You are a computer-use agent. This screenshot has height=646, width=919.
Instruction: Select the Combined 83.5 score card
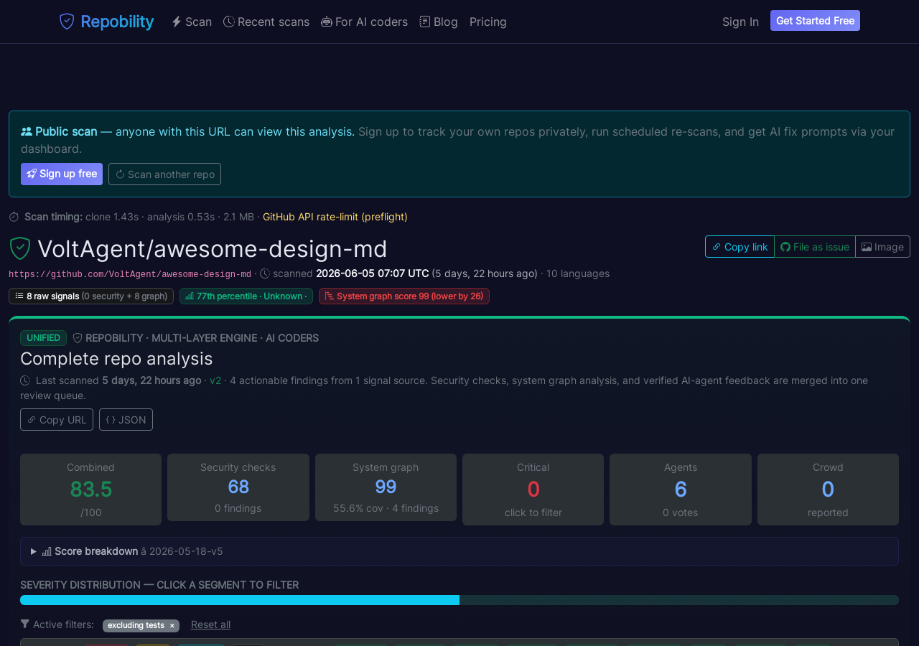point(91,490)
